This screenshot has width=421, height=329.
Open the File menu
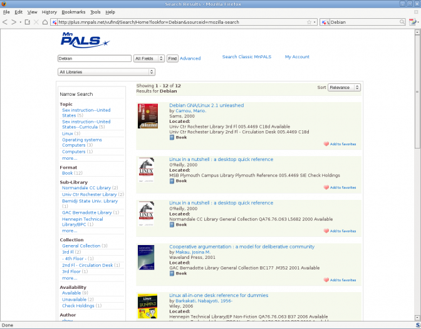pos(6,12)
